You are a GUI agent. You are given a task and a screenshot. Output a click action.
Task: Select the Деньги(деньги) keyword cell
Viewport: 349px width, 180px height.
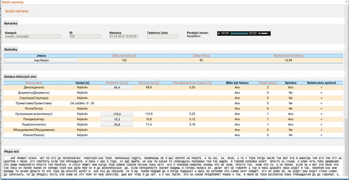34,88
